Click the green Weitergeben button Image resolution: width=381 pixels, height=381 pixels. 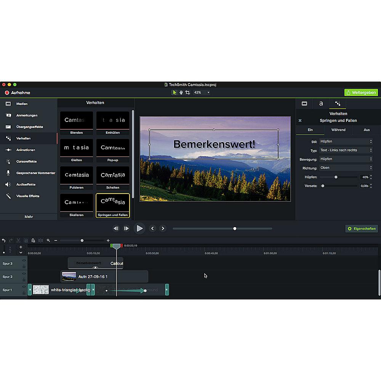[361, 93]
